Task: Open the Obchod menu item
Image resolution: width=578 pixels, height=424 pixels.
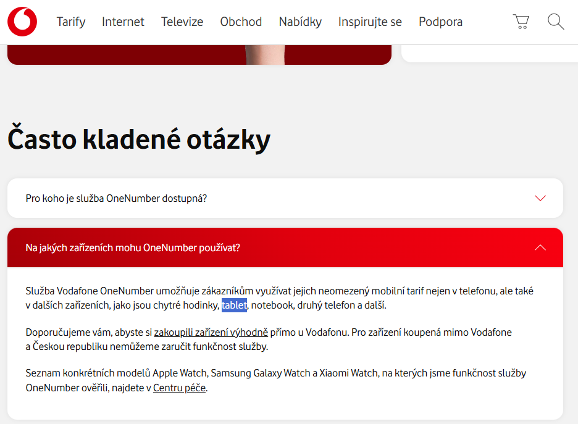Action: (241, 22)
